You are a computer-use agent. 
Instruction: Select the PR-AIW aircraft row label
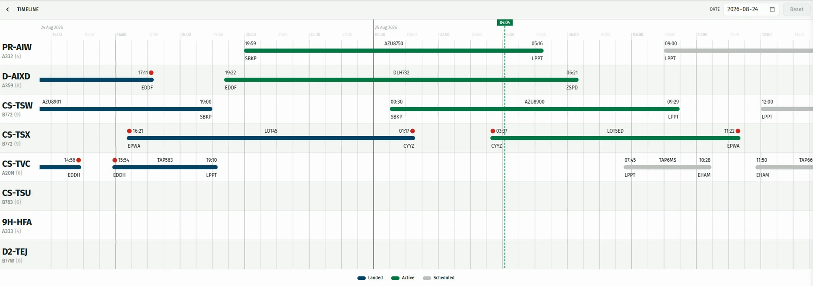coord(17,47)
